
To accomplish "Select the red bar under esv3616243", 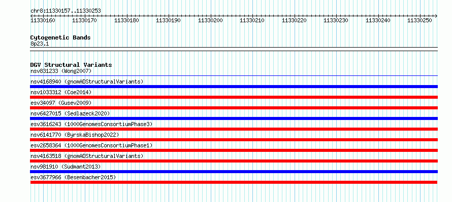I will click(x=234, y=129).
